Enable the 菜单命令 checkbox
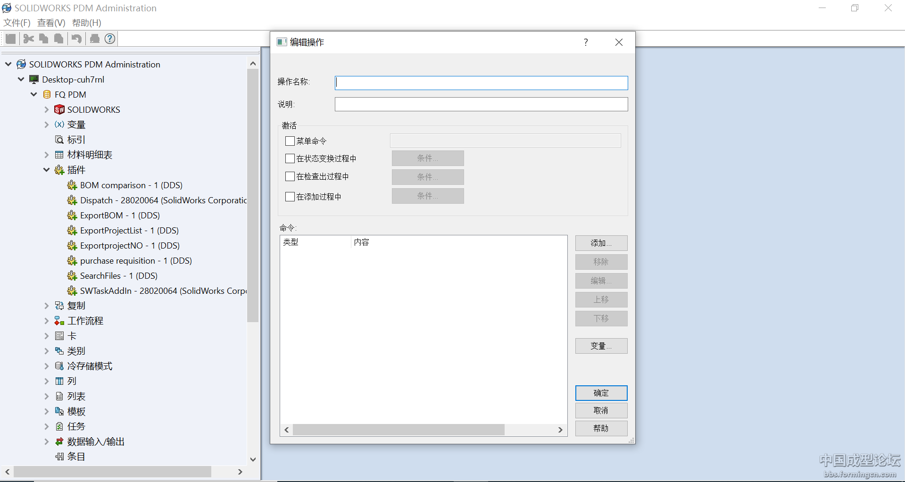The width and height of the screenshot is (905, 482). pyautogui.click(x=290, y=141)
